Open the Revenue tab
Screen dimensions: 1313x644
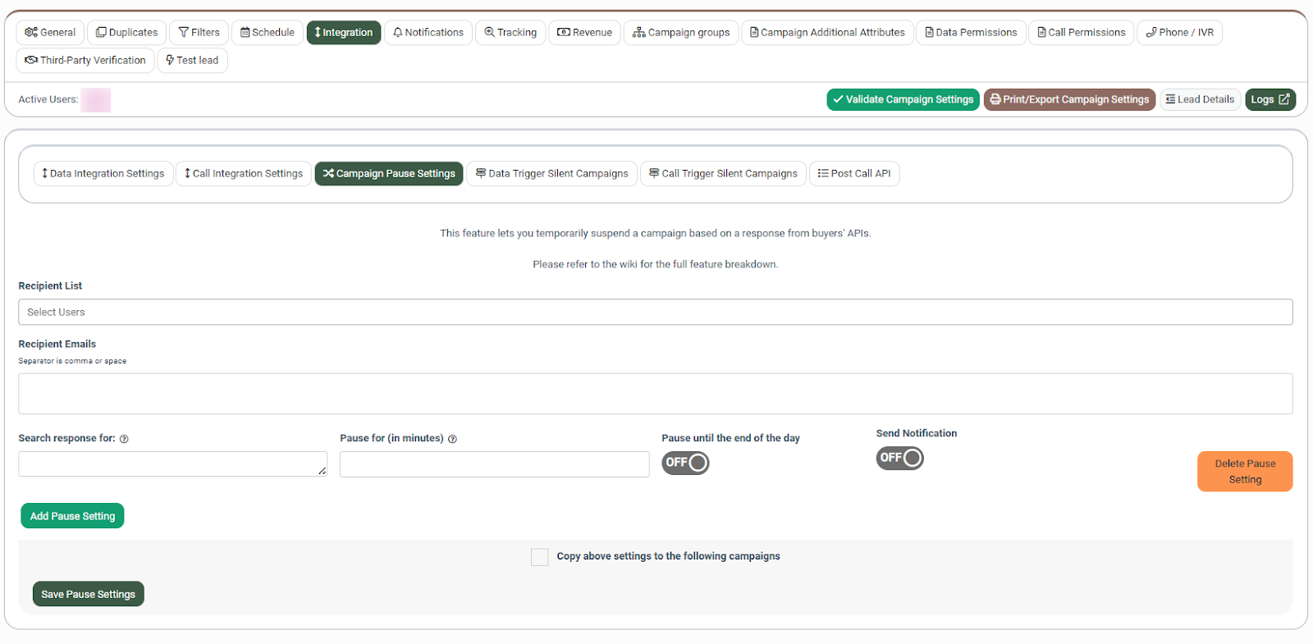tap(584, 33)
